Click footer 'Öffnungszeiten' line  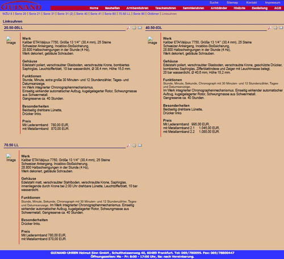142,257
